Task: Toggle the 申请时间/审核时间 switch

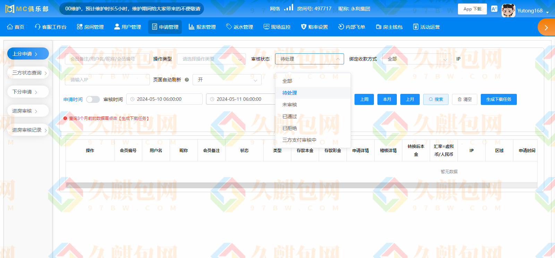Action: 93,99
